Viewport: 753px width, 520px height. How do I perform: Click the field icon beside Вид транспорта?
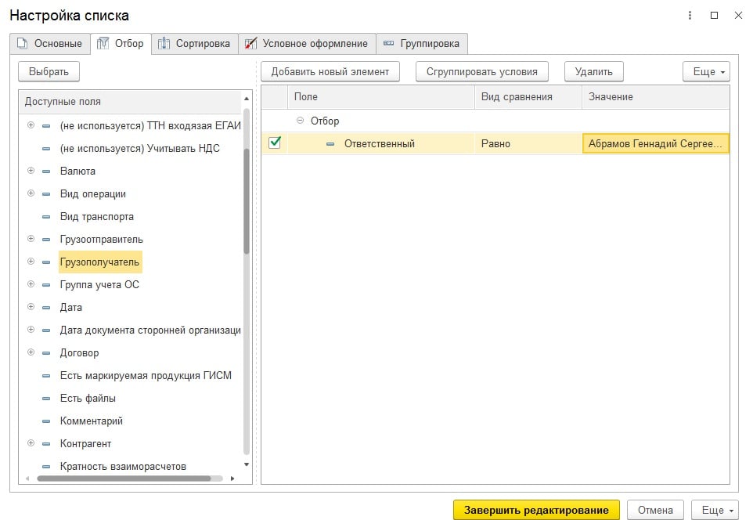(x=46, y=217)
